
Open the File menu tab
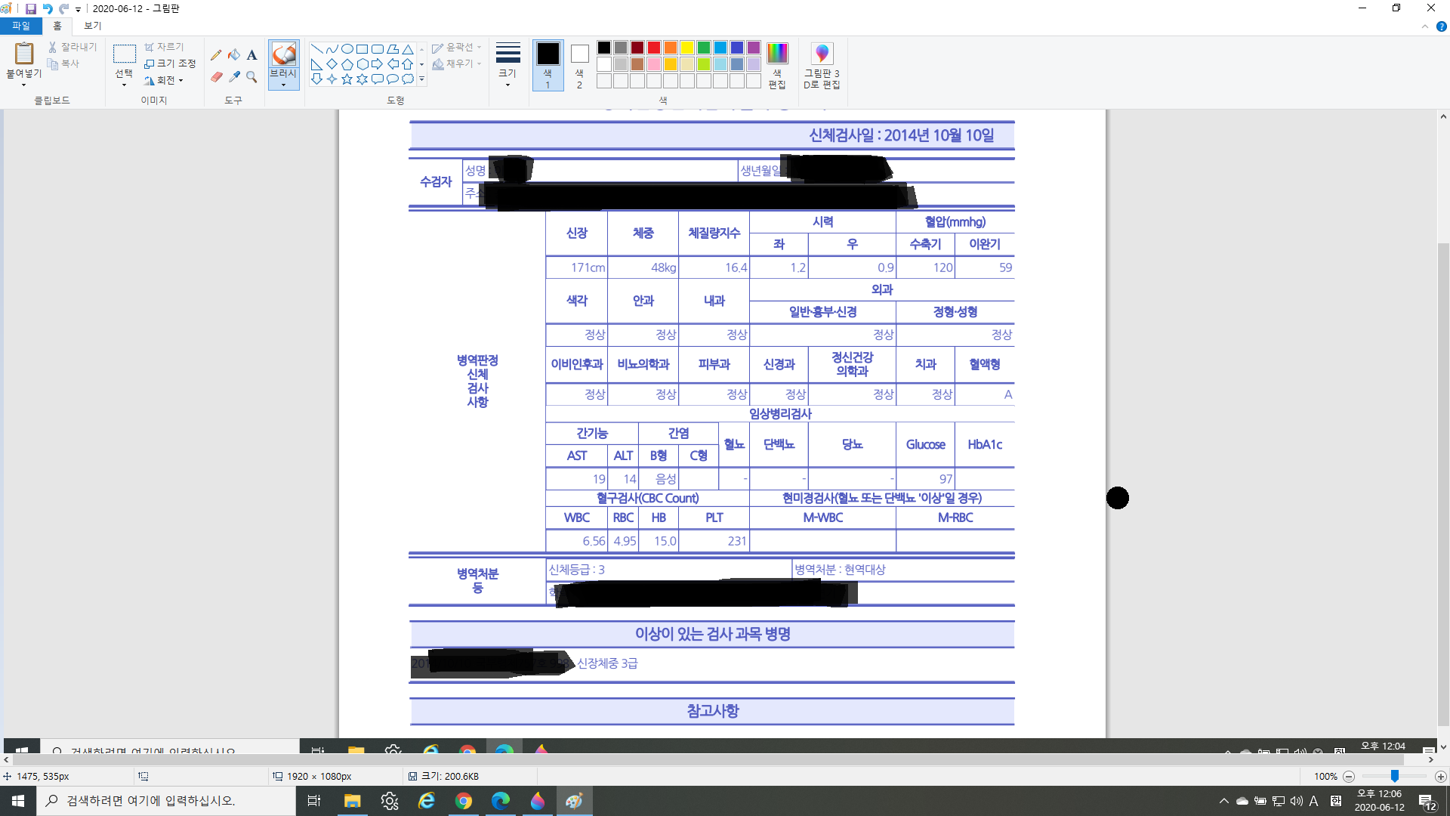point(20,26)
